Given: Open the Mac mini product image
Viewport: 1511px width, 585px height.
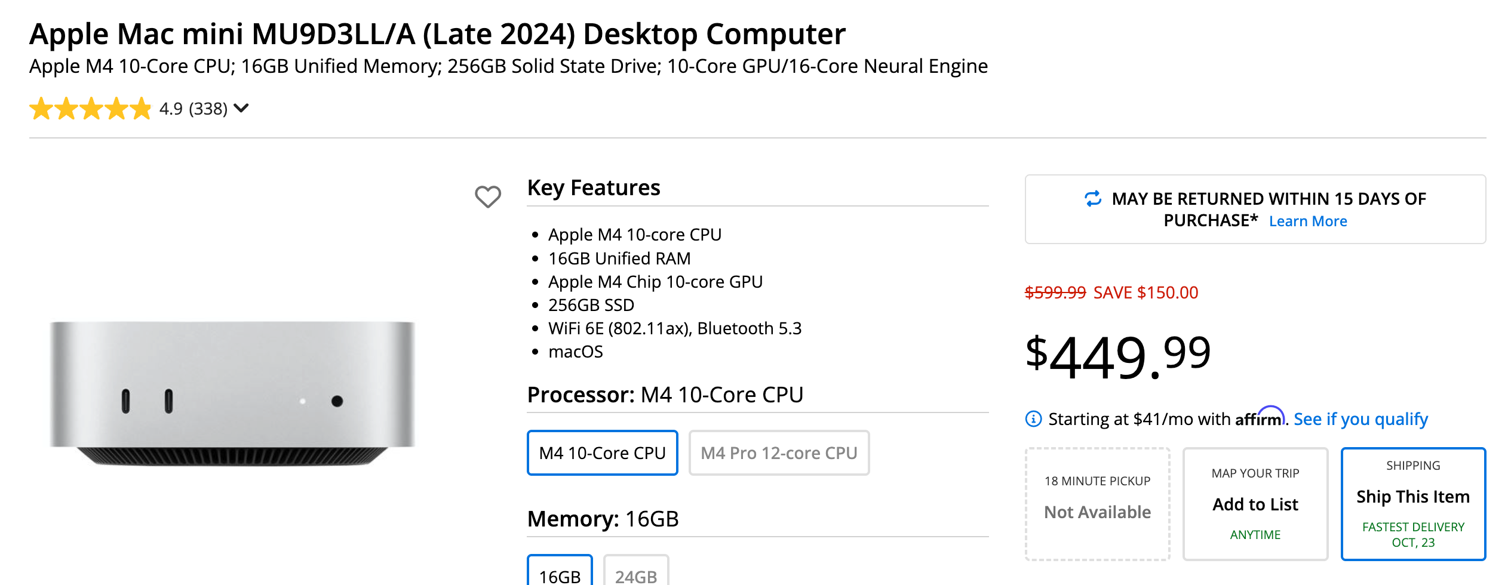Looking at the screenshot, I should (x=232, y=393).
